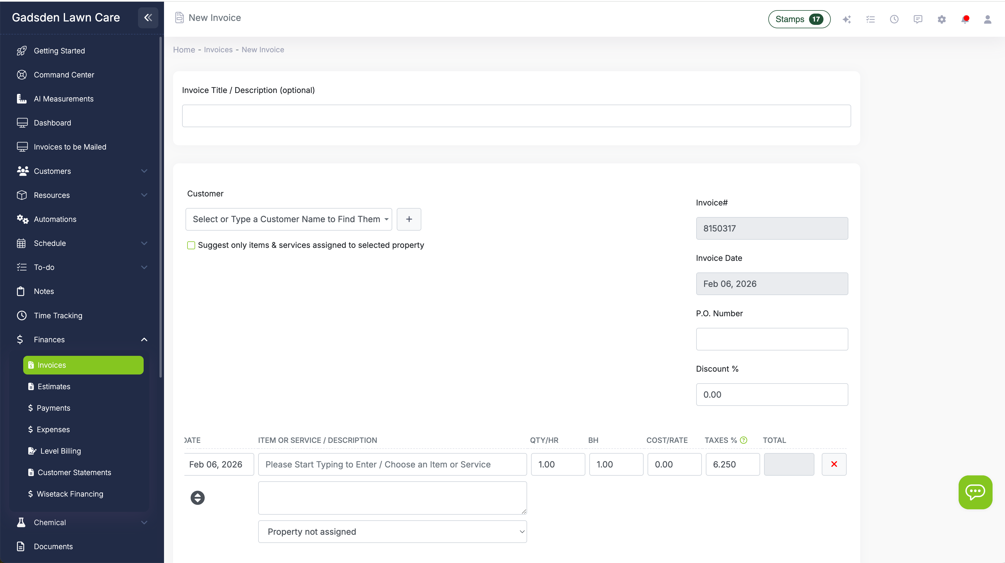1005x563 pixels.
Task: Open the recent history clock icon
Action: [x=894, y=19]
